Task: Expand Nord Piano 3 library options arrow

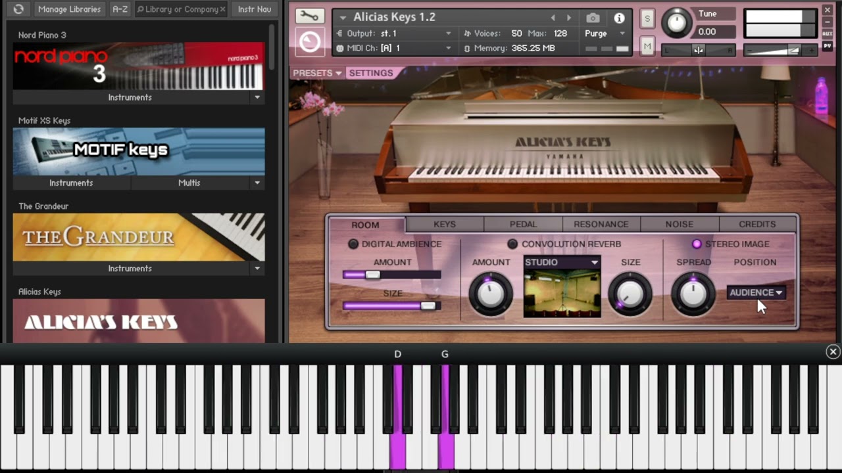Action: (257, 97)
